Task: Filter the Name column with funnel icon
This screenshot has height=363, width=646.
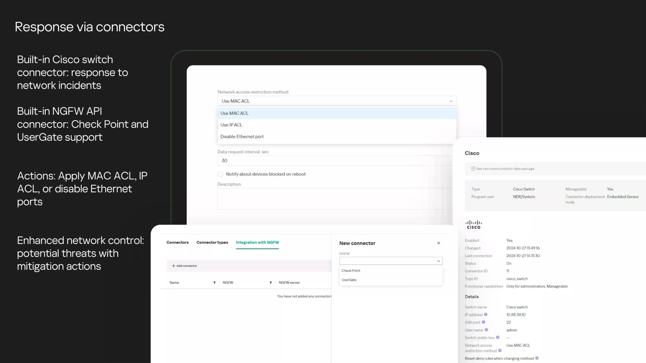Action: pos(214,283)
